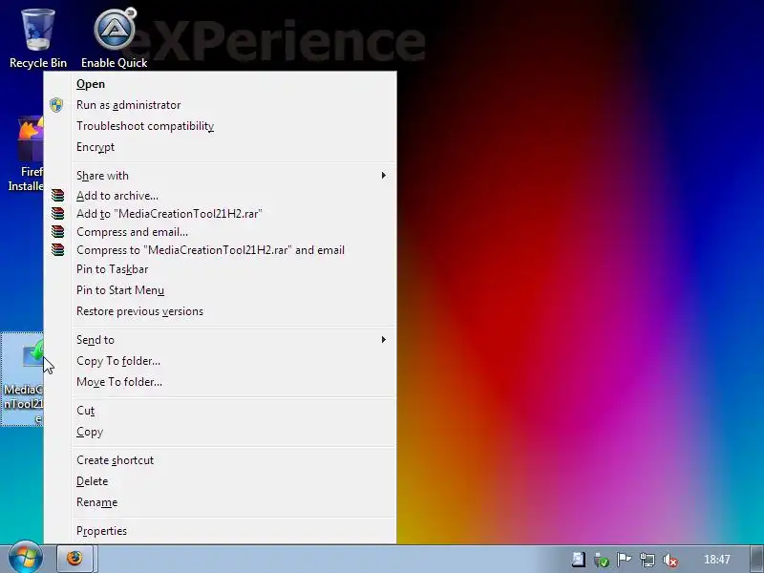Open the Recycle Bin desktop icon
Image resolution: width=764 pixels, height=573 pixels.
coord(38,40)
